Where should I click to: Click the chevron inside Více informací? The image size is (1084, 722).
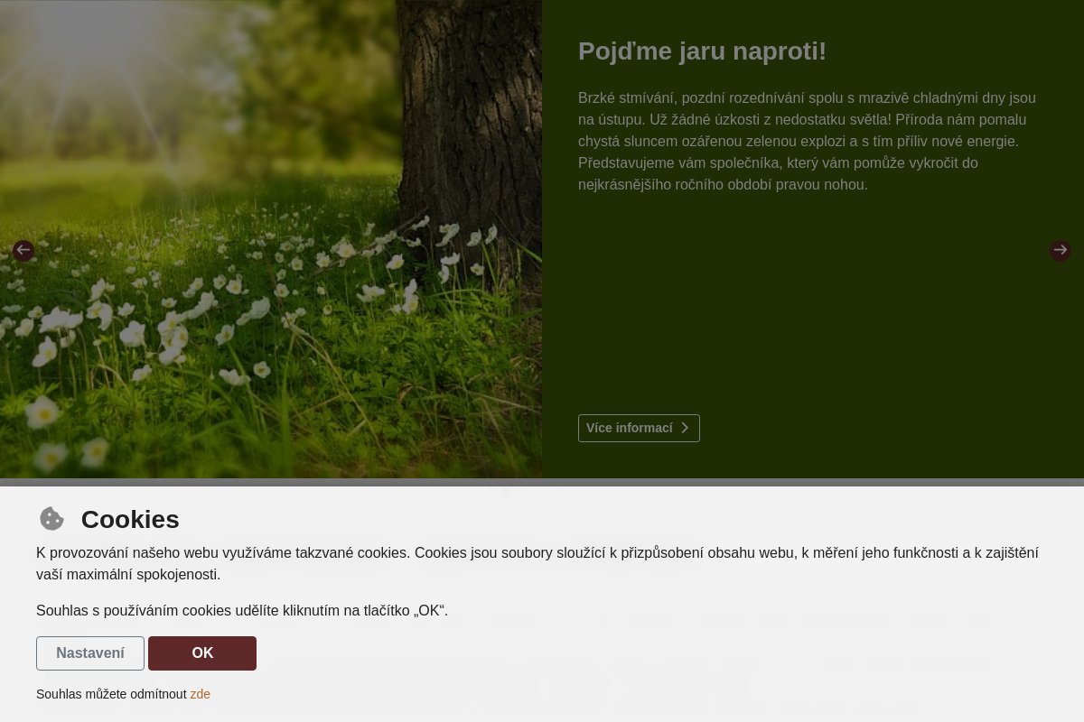[x=685, y=428]
